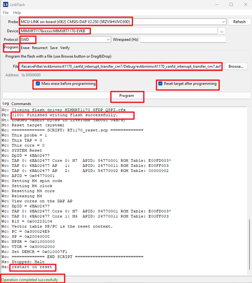Click the log vertical scrollbar thumb
The image size is (252, 283).
250,244
